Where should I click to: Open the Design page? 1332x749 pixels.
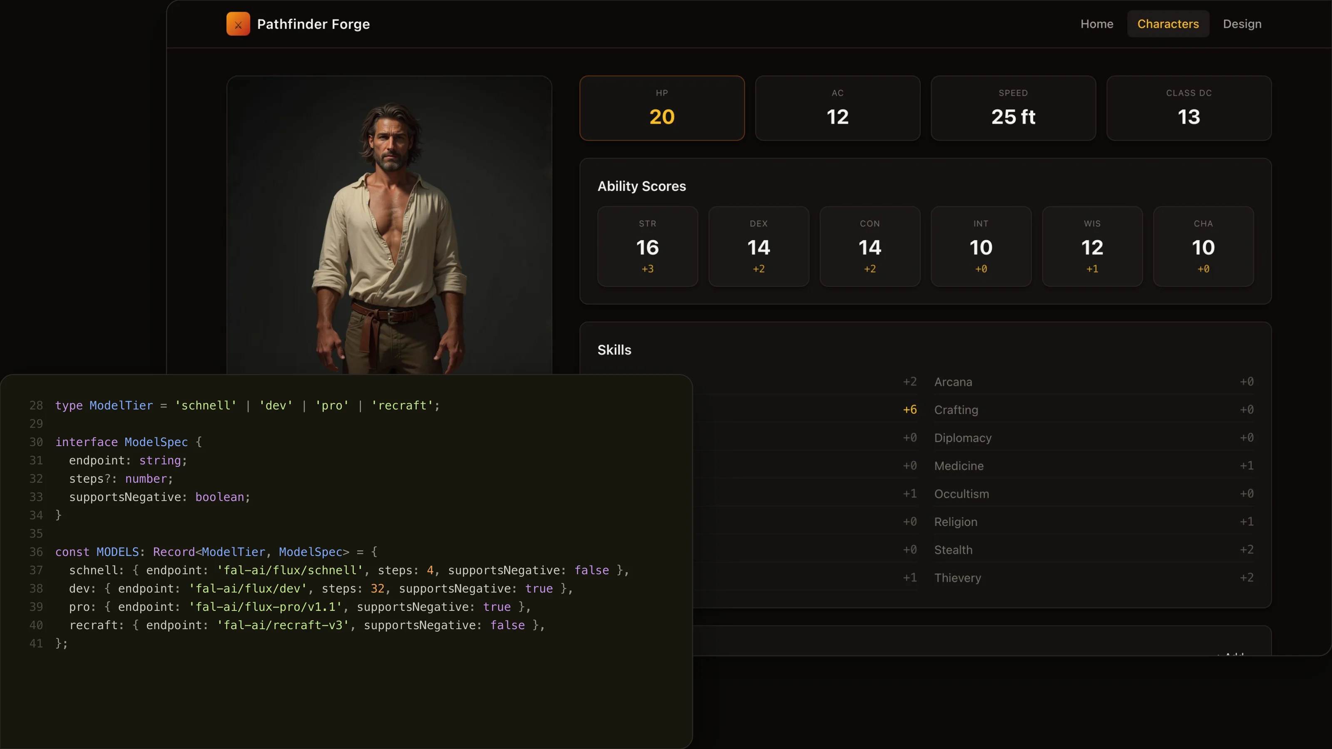click(1242, 24)
